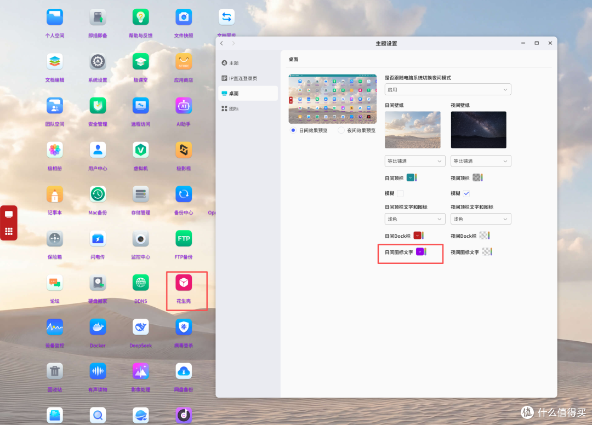
Task: Click the dock's desktop monitor icon
Action: [x=9, y=215]
